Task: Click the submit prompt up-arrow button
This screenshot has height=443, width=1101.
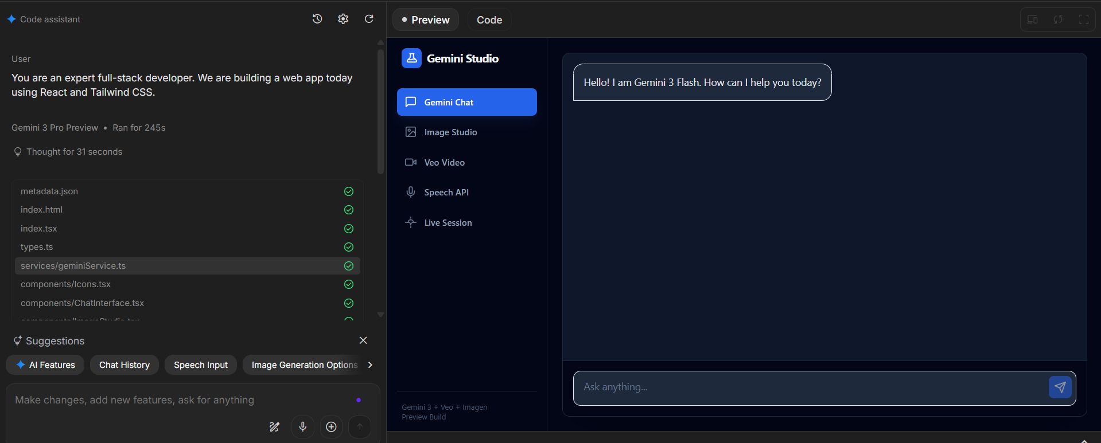Action: point(360,426)
